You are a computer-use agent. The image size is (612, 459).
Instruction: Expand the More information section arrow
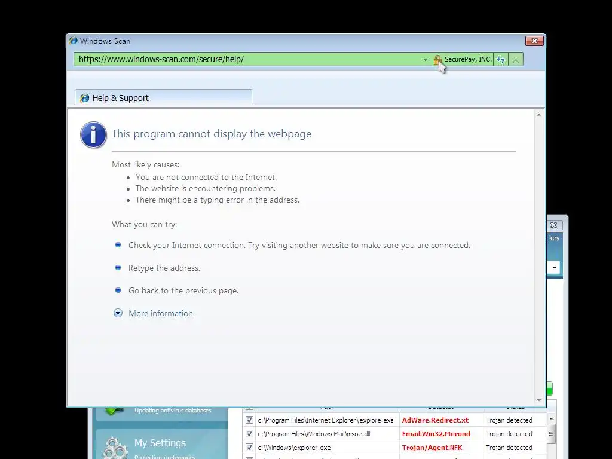click(118, 313)
